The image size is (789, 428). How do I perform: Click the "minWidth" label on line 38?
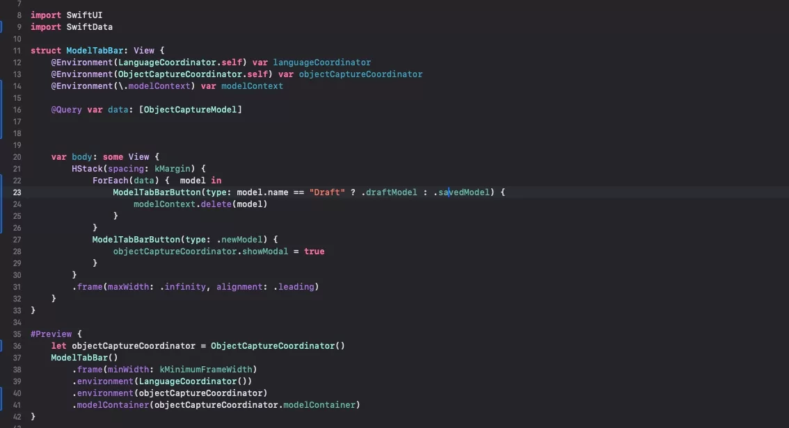[x=128, y=370]
